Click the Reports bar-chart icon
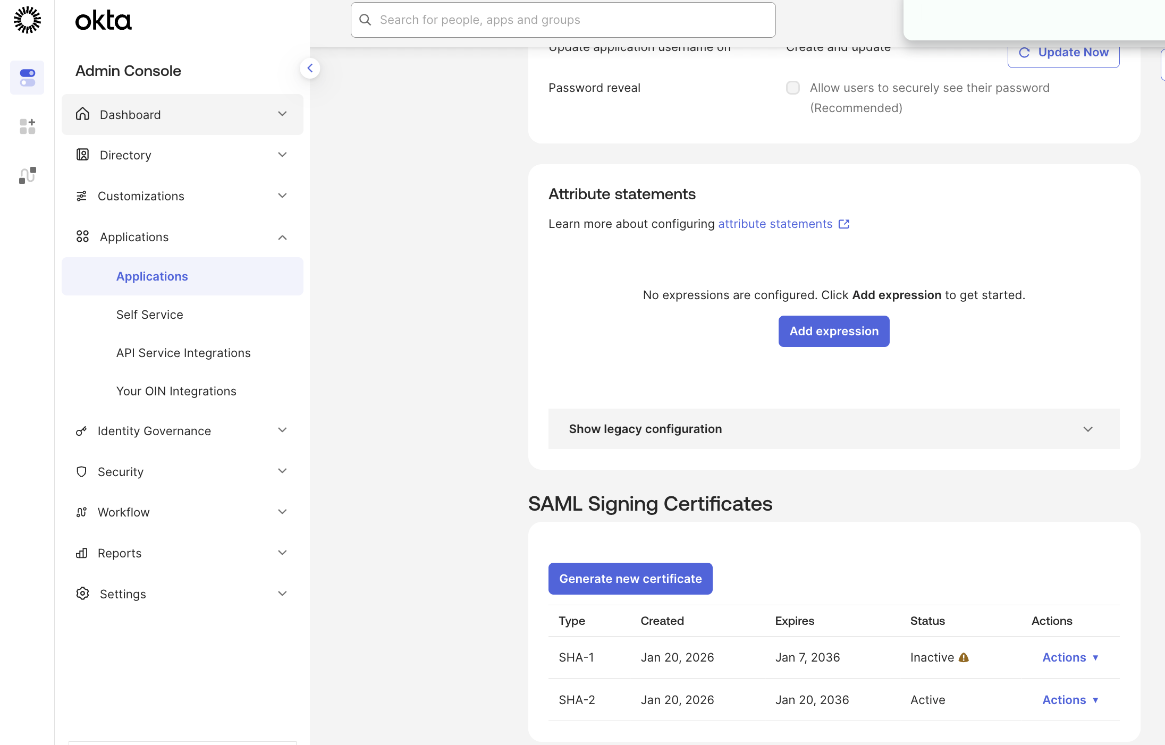The width and height of the screenshot is (1165, 745). coord(81,553)
